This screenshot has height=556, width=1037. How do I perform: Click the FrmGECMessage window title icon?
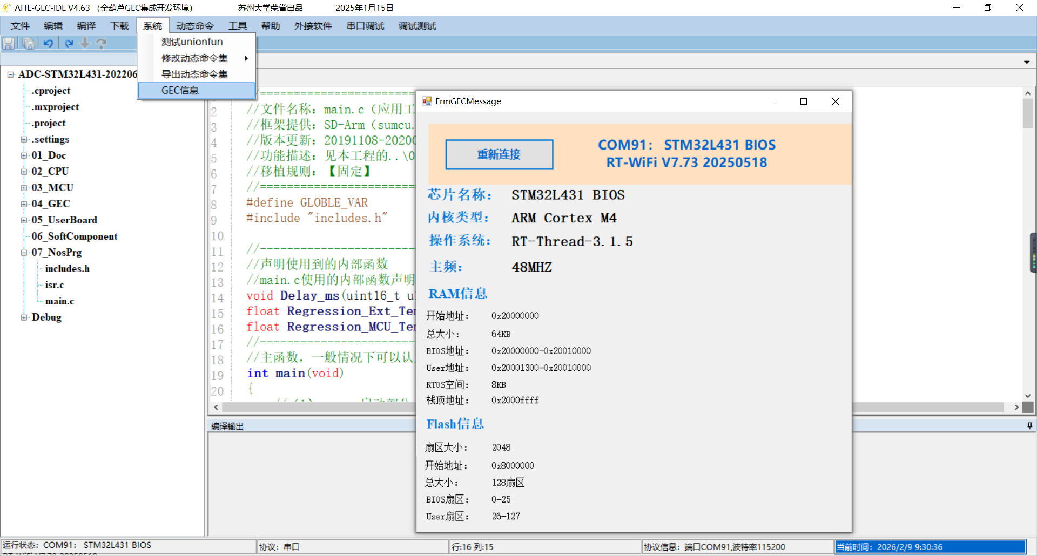pos(427,101)
